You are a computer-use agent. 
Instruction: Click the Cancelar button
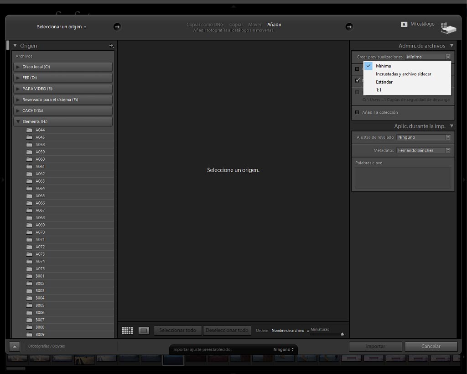(x=431, y=347)
